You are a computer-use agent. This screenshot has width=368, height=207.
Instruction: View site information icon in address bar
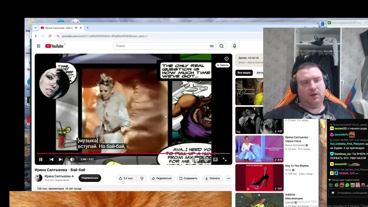click(58, 36)
